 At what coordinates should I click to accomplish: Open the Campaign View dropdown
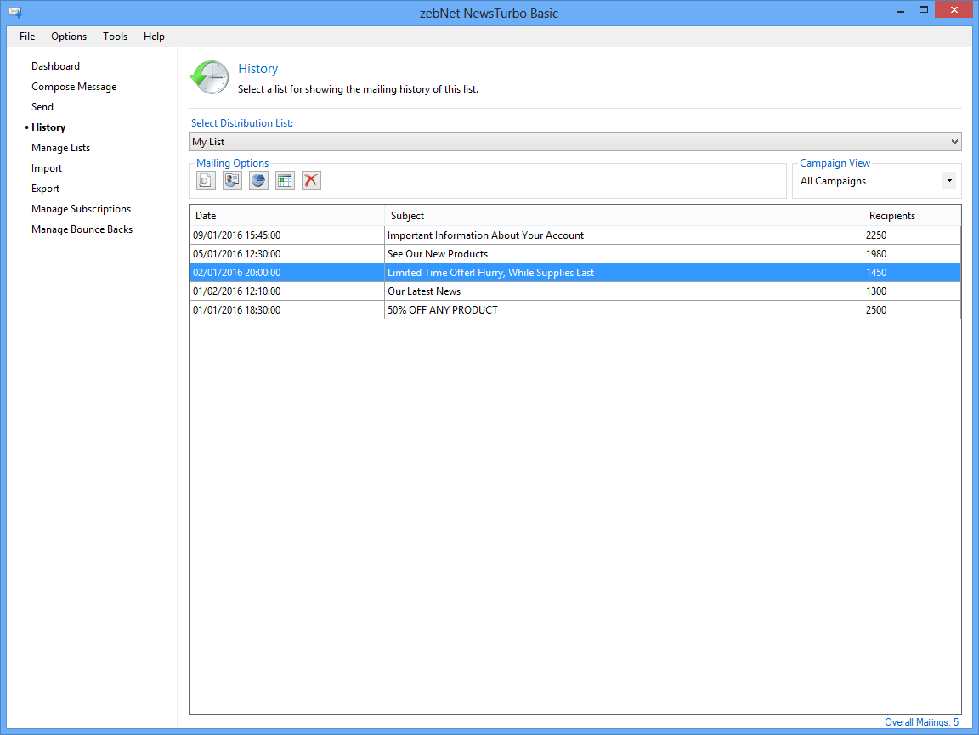pyautogui.click(x=948, y=181)
